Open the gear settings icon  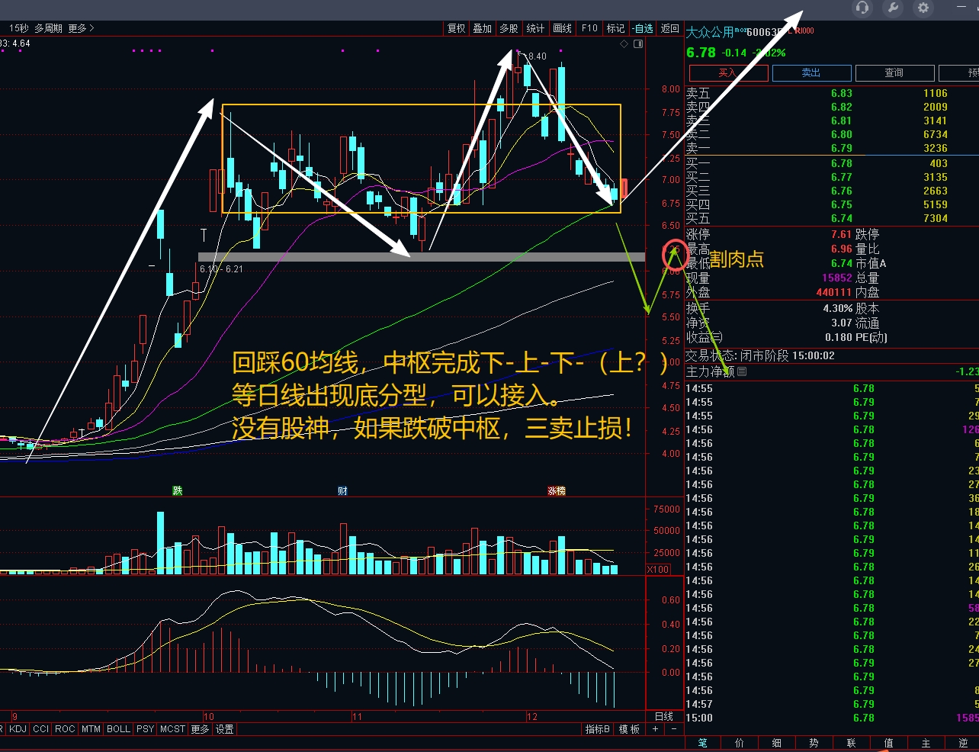click(x=923, y=8)
